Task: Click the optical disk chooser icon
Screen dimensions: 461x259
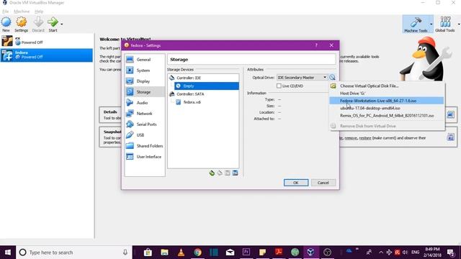Action: (332, 78)
